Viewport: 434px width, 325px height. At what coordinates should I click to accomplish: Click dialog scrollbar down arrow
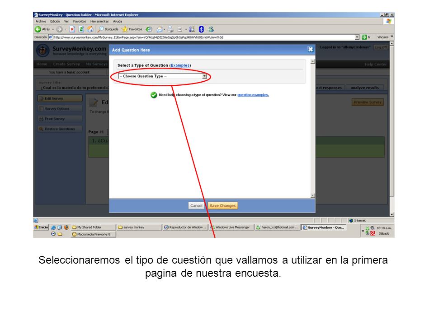point(312,195)
